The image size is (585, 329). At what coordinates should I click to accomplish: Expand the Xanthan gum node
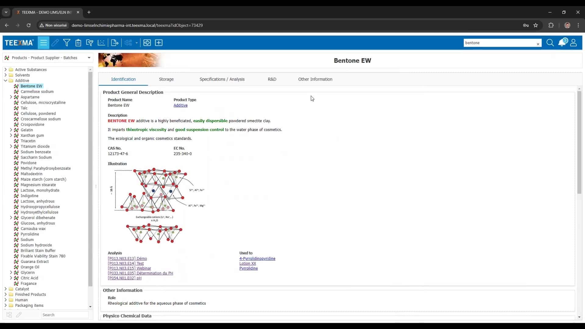click(11, 135)
